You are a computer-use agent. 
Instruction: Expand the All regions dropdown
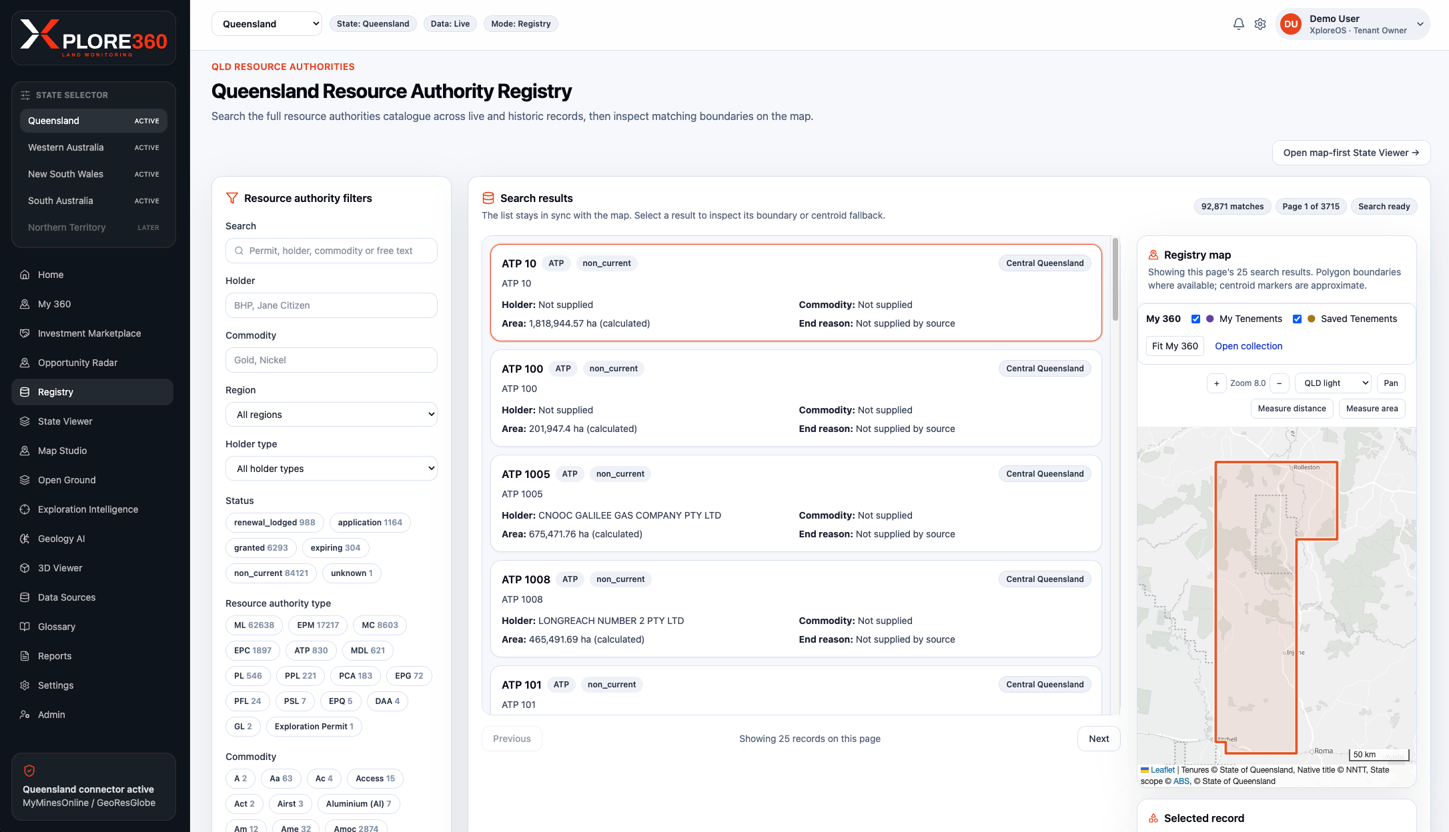point(332,415)
